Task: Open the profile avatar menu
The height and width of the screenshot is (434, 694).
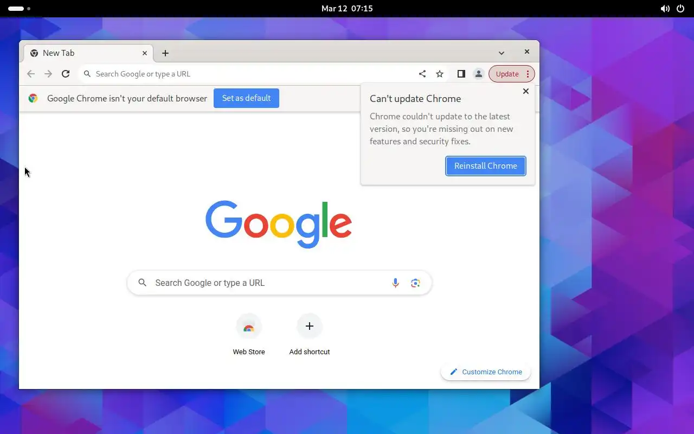Action: pos(478,74)
